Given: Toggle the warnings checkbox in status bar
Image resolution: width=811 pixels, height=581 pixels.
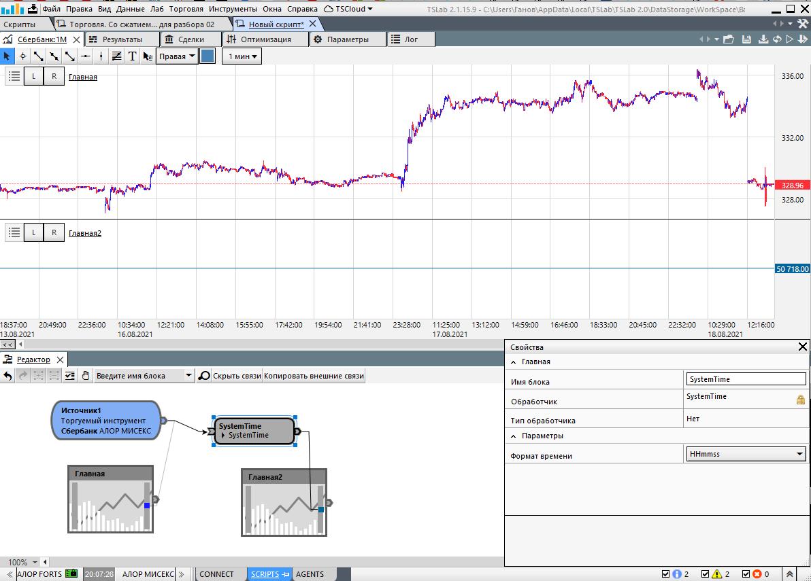Looking at the screenshot, I should point(706,574).
